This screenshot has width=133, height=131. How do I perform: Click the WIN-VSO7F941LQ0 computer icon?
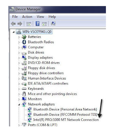[x=19, y=32]
